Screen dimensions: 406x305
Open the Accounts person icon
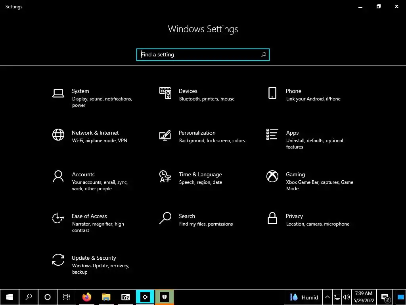58,176
